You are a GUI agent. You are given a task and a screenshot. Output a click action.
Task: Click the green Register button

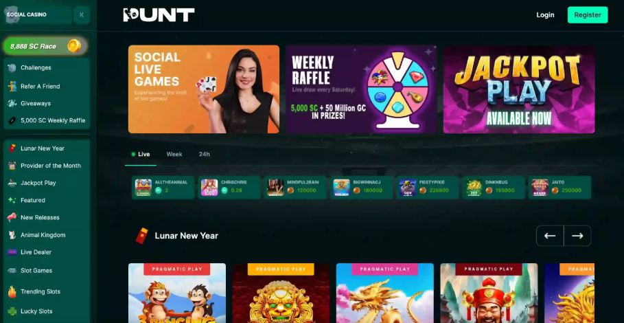588,14
